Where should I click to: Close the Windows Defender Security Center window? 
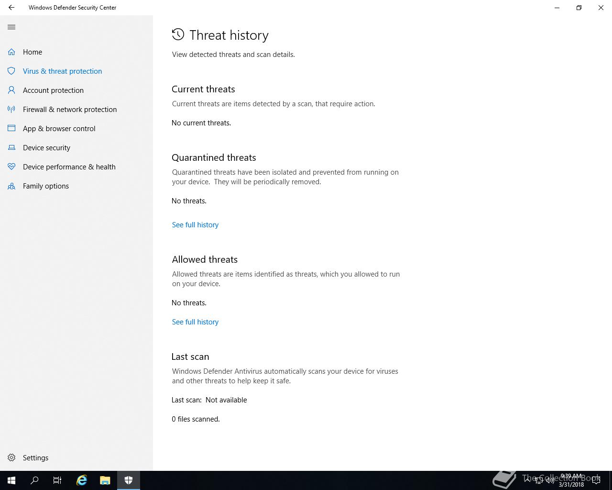click(601, 8)
